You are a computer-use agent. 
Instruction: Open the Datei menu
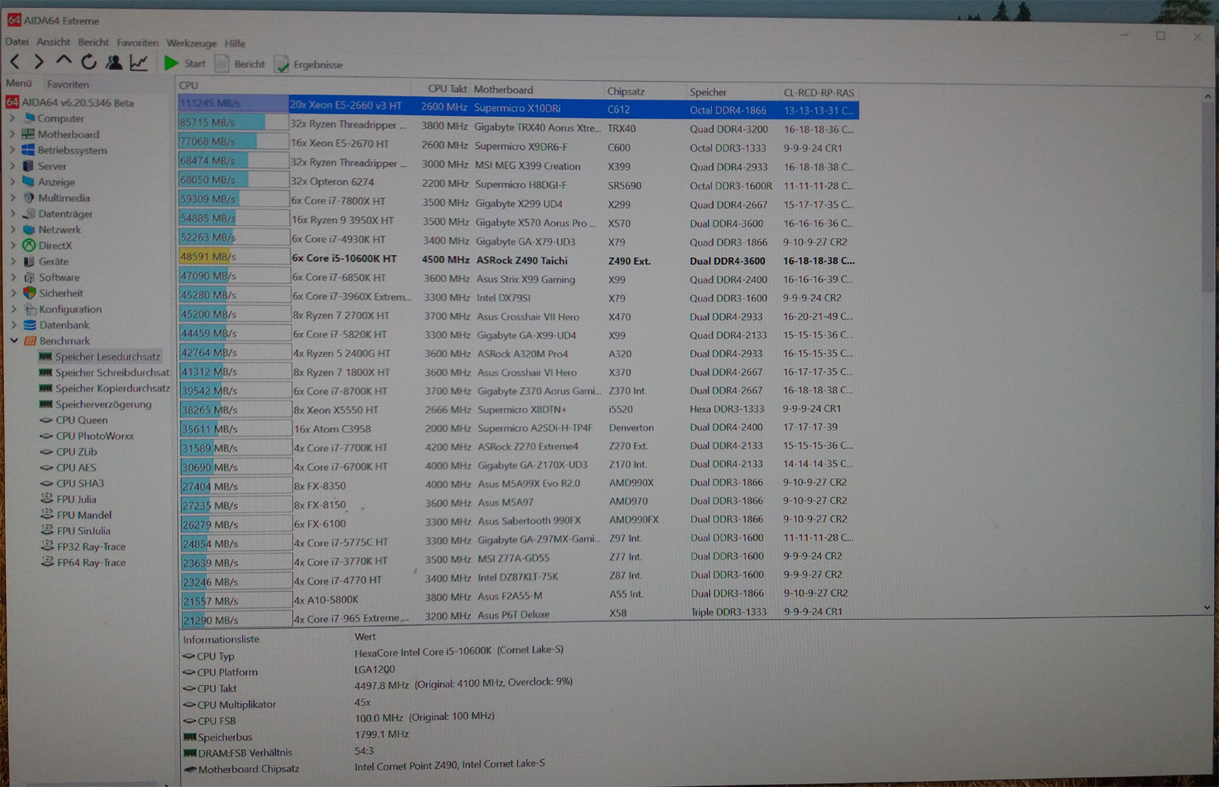click(x=17, y=42)
